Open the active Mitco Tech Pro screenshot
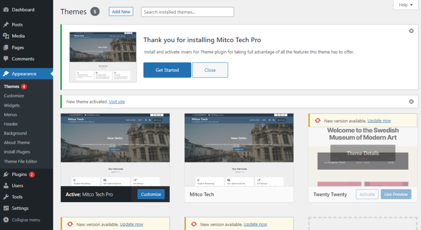Screen dimensions: 421x230 (115, 150)
